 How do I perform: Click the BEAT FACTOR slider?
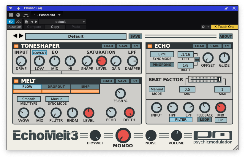coord(205,79)
